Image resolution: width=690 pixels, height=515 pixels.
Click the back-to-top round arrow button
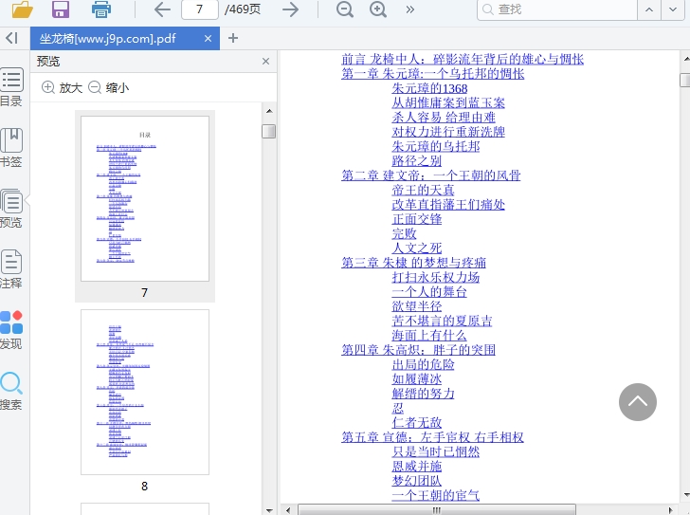coord(638,402)
